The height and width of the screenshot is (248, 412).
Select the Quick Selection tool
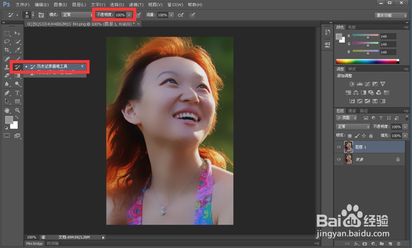tap(17, 41)
